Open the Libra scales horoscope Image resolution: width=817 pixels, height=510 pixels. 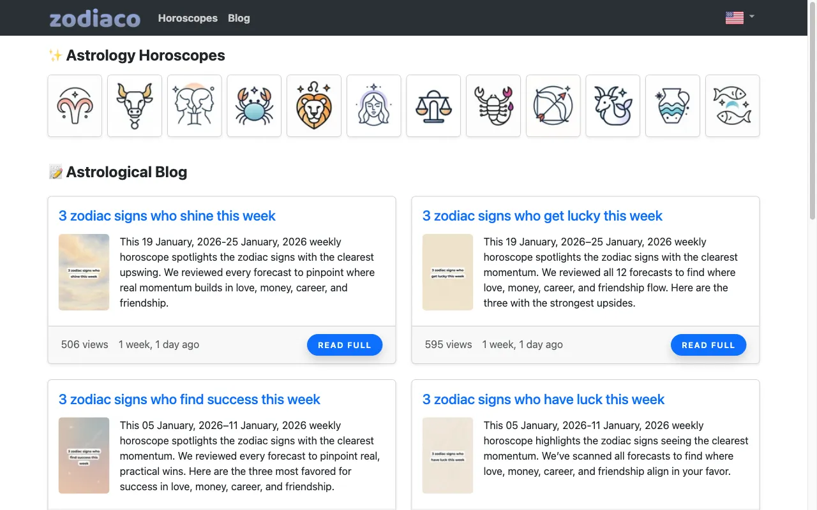(x=433, y=106)
